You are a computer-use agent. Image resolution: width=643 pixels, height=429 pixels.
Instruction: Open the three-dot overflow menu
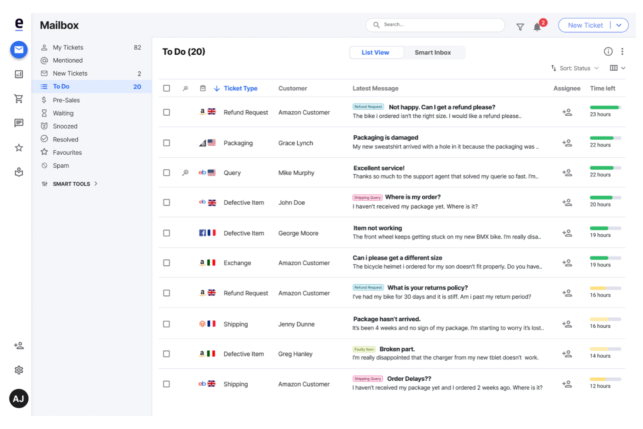click(x=622, y=51)
